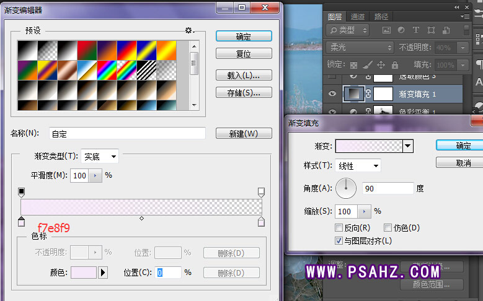
Task: Click the 载入(L)... load button
Action: [244, 76]
